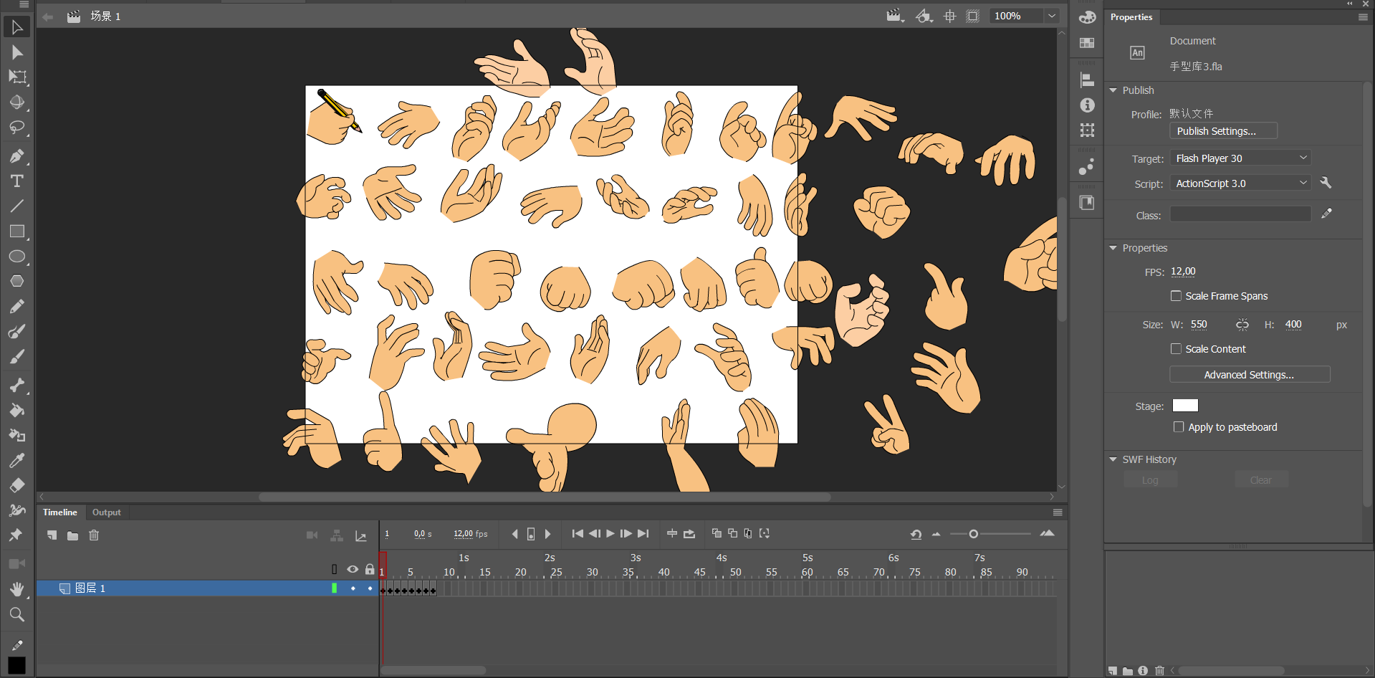Click the new layer icon in timeline
Screen dimensions: 1375x678
[x=52, y=535]
